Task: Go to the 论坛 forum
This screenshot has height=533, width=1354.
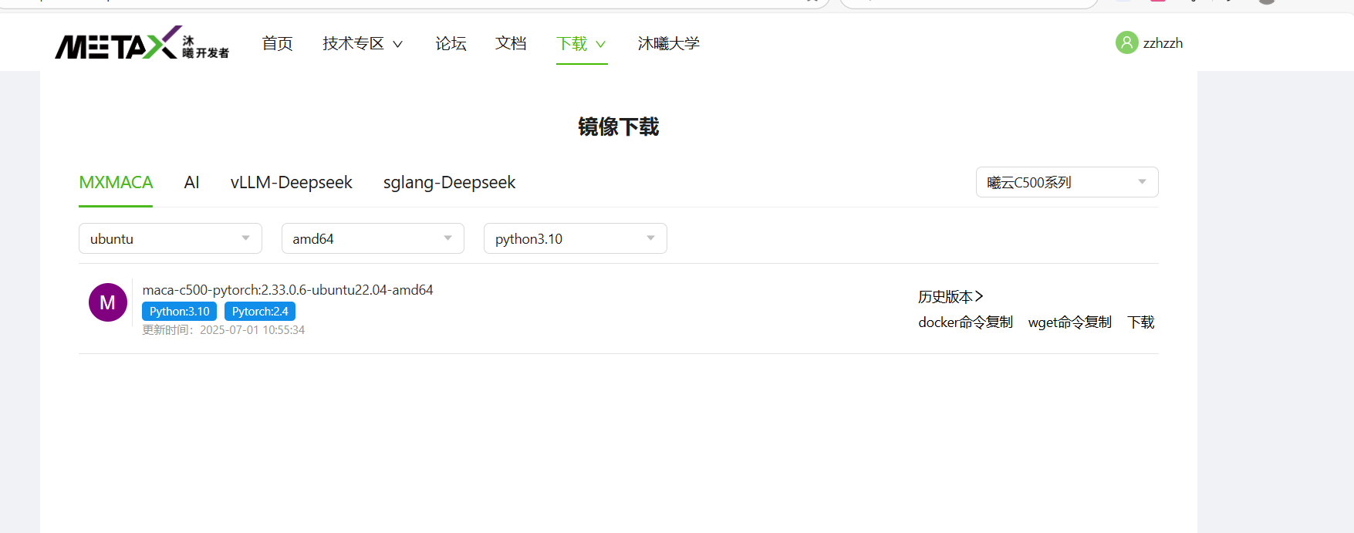Action: pos(451,43)
